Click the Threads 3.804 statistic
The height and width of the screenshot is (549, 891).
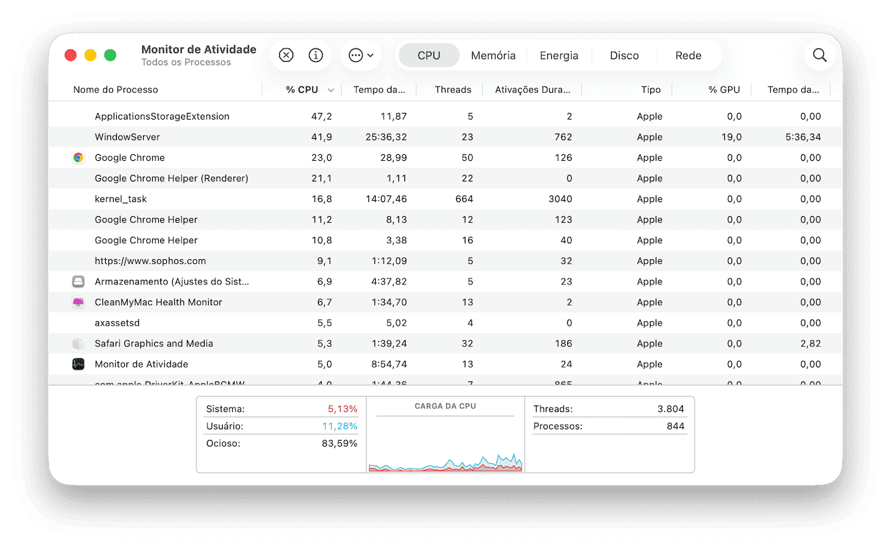pos(609,409)
